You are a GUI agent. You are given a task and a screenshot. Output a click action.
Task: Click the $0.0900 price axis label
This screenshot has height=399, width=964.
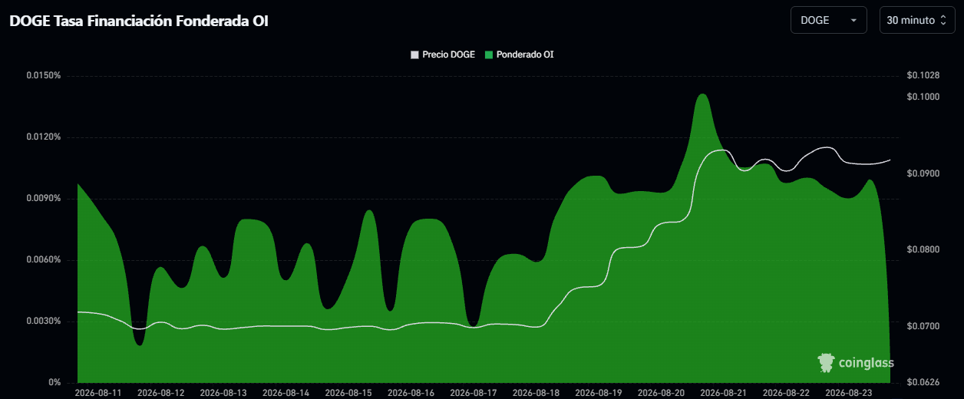click(x=923, y=173)
